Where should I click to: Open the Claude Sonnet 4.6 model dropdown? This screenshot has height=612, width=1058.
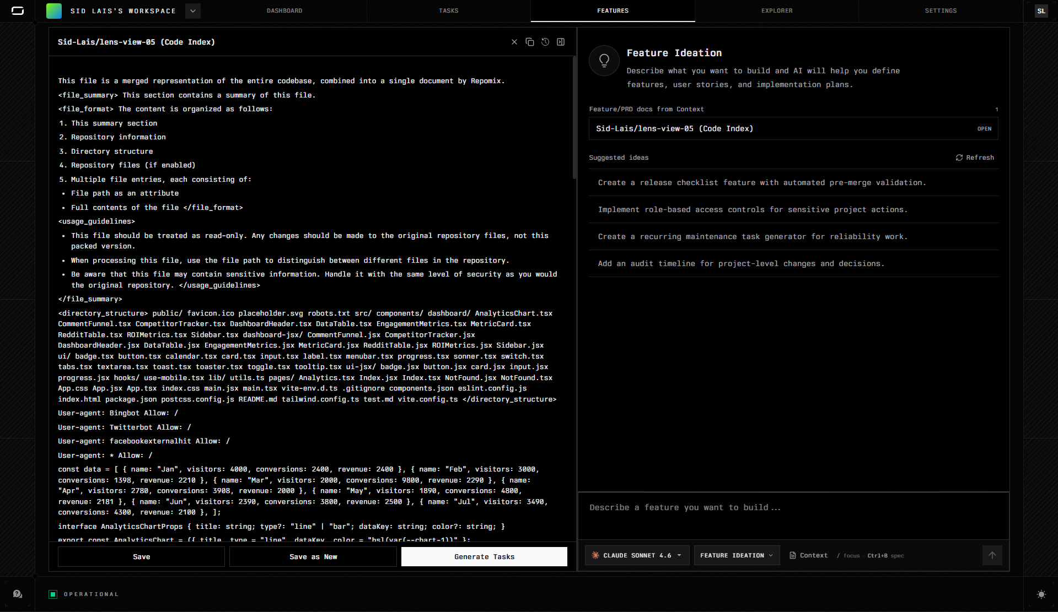point(637,555)
